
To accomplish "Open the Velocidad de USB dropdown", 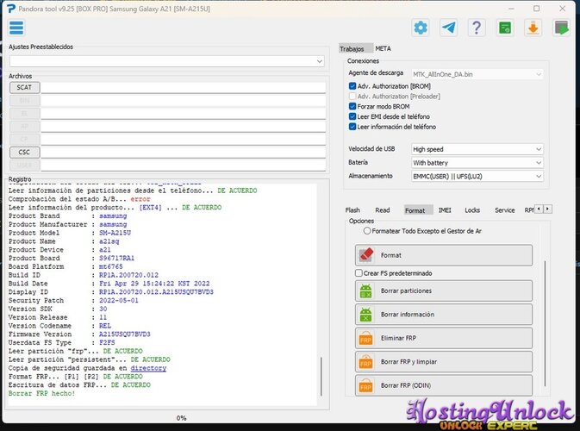I will [477, 149].
